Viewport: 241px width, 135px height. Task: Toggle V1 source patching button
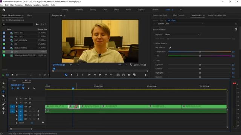[12, 106]
